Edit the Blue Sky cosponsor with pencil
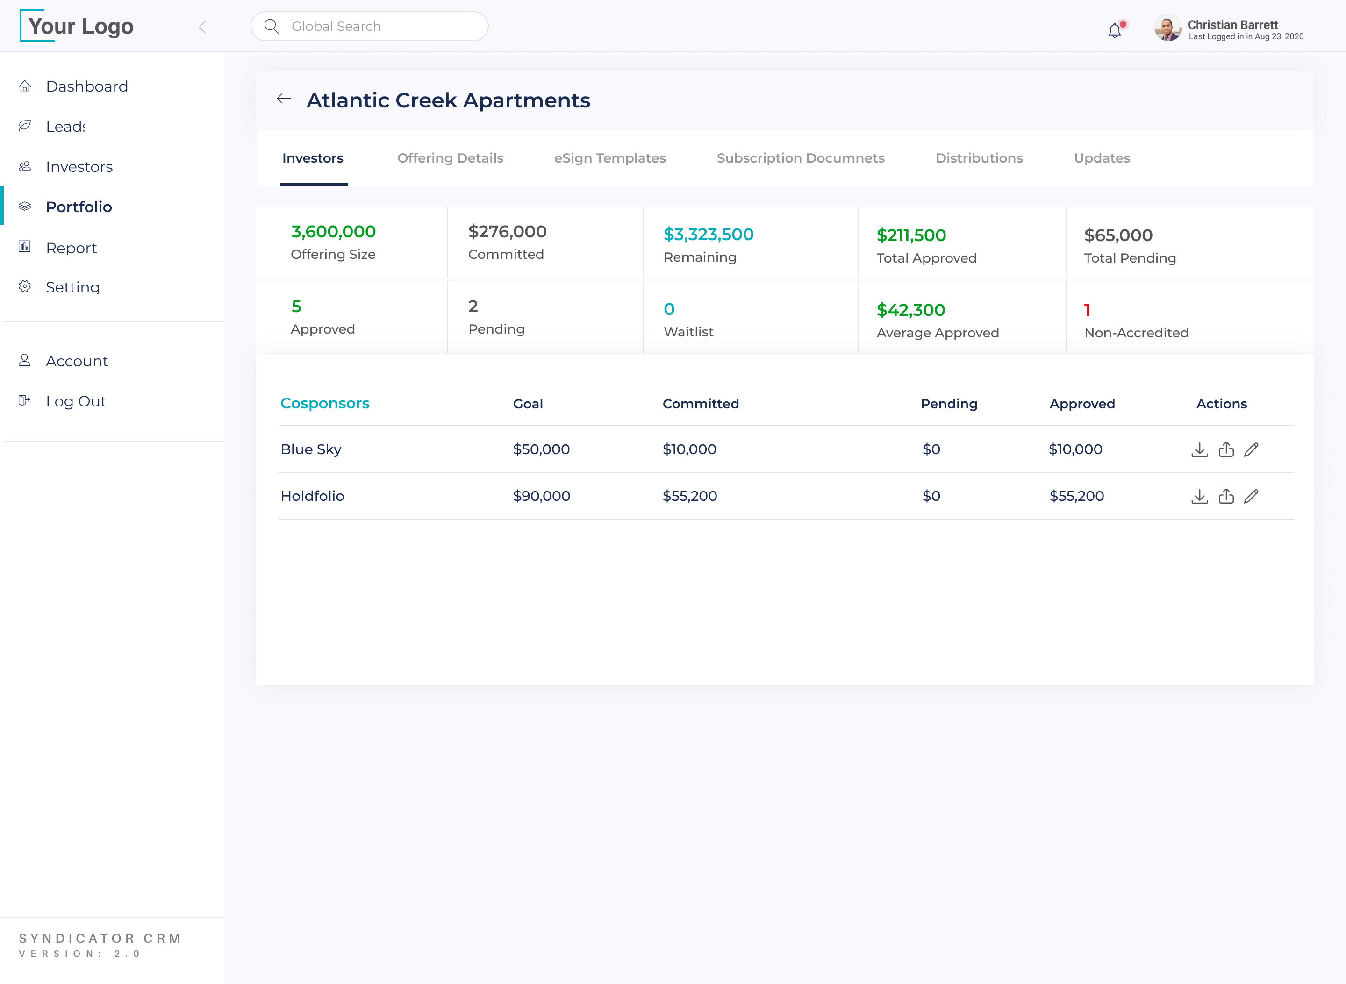 [x=1251, y=449]
